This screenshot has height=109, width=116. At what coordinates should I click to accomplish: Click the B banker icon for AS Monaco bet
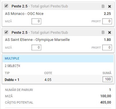[x=103, y=6]
